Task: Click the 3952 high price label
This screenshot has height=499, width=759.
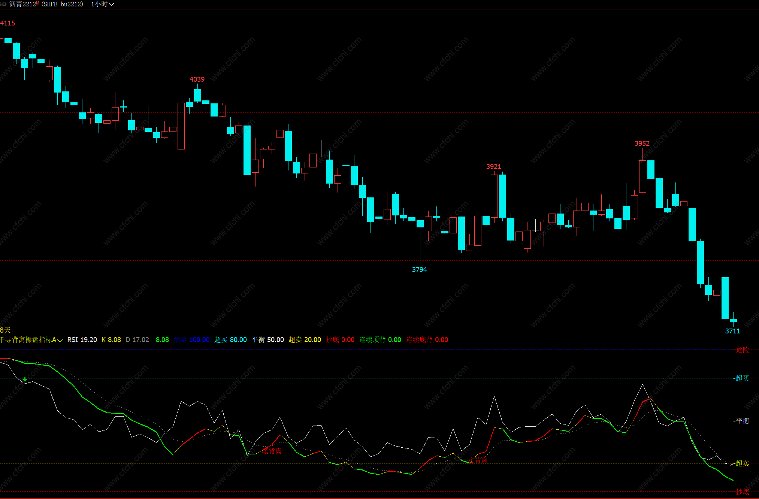Action: pos(642,143)
